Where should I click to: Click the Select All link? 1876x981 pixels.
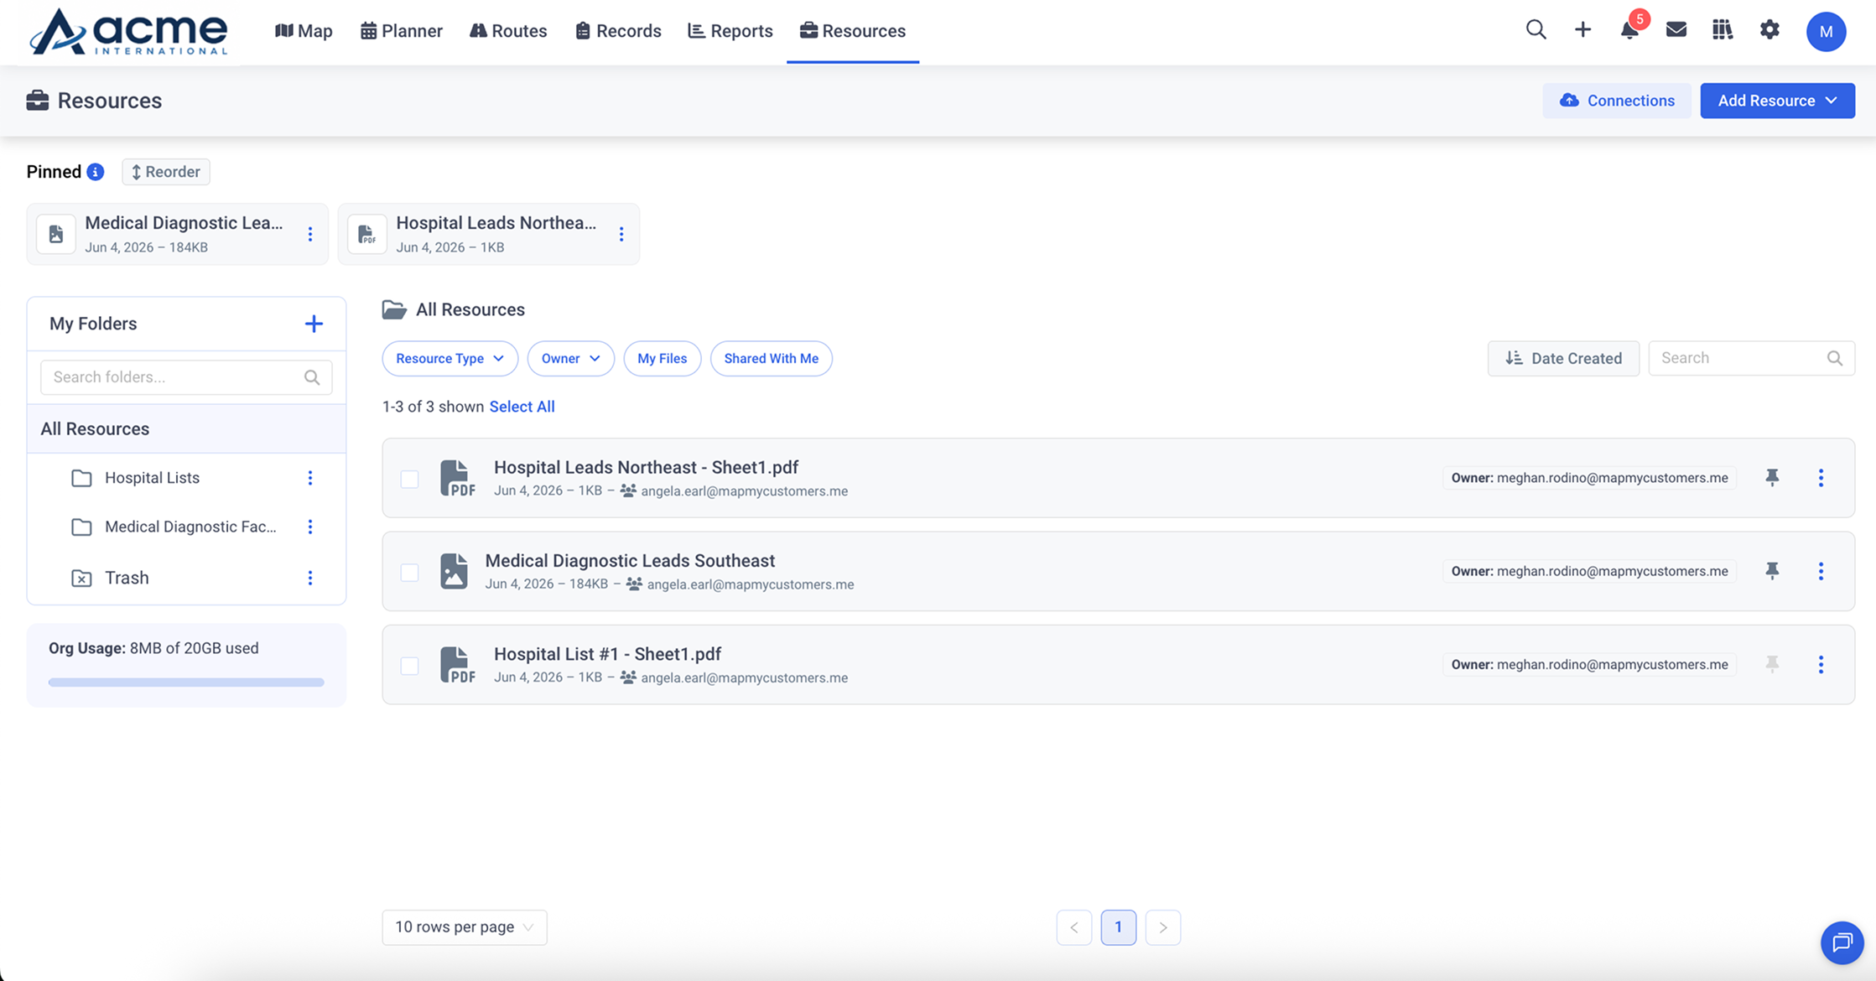[x=522, y=407]
